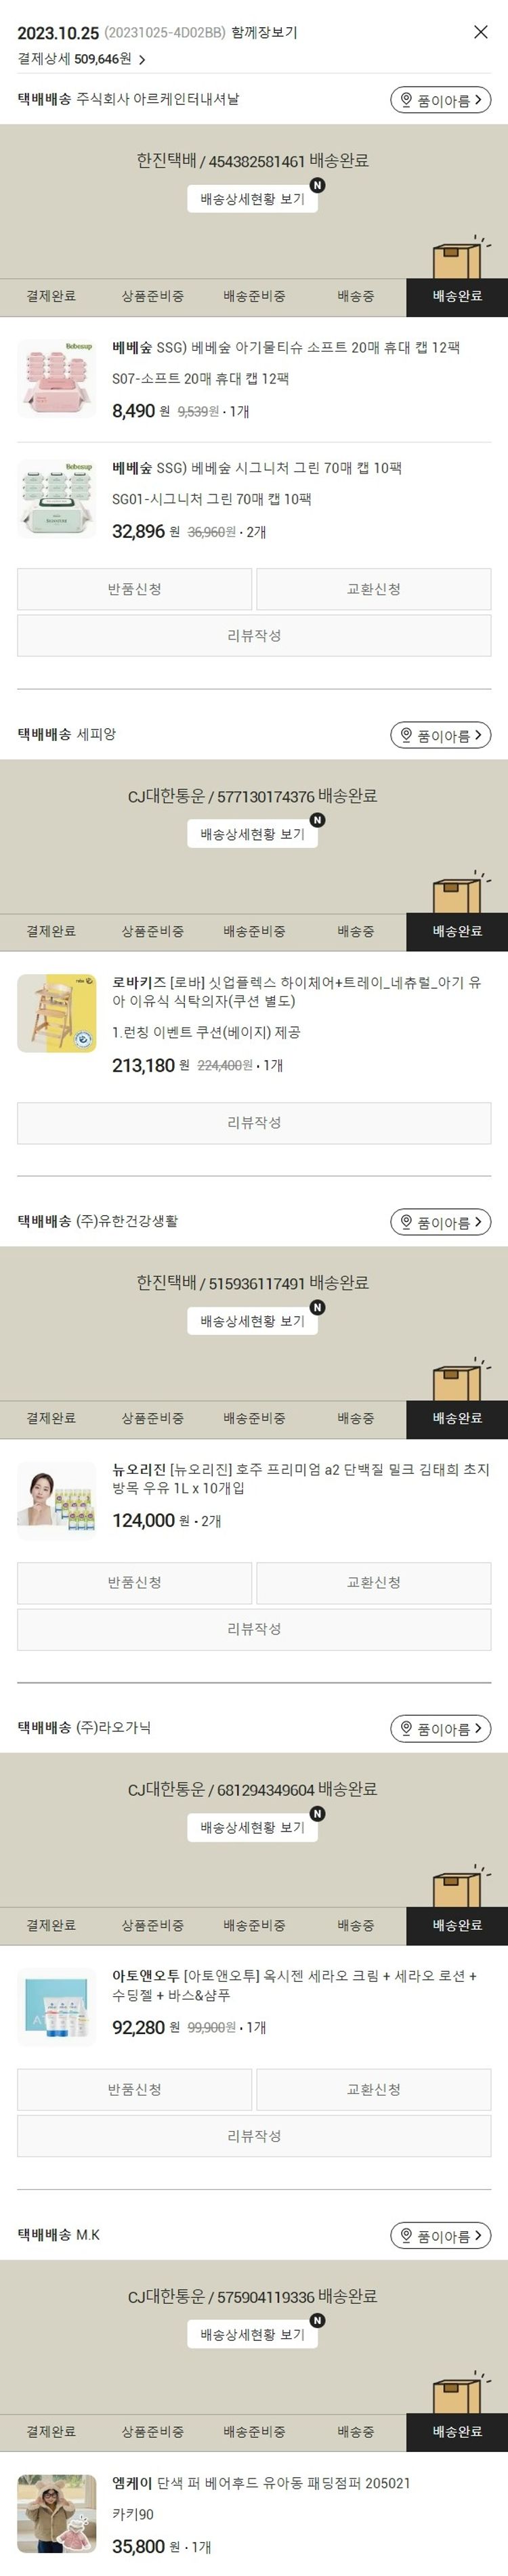The image size is (508, 2576).
Task: Open 품아이름 location for 유한건강생활
Action: click(440, 1222)
